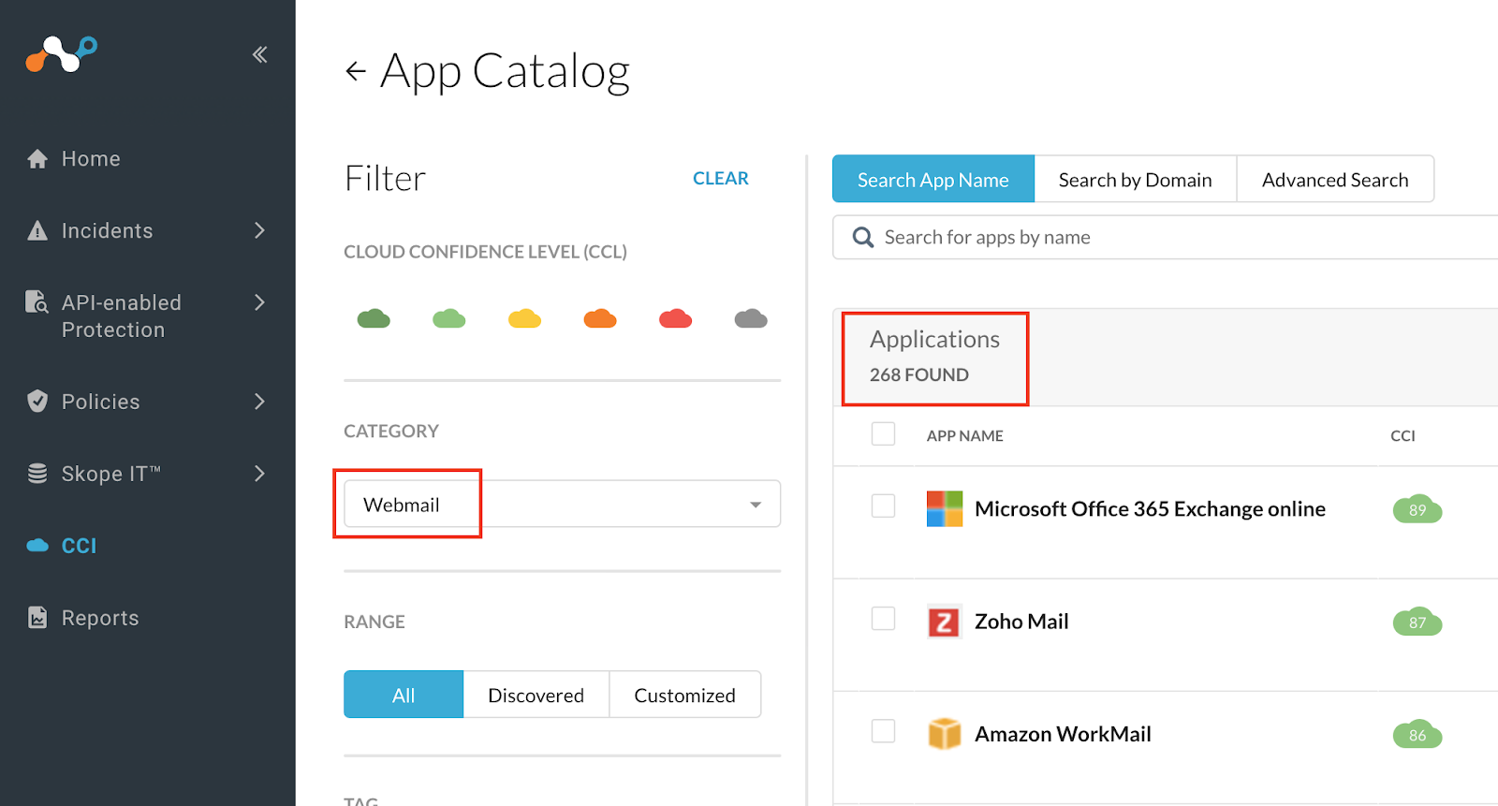This screenshot has width=1498, height=806.
Task: Click the Policies shield icon
Action: pos(37,402)
